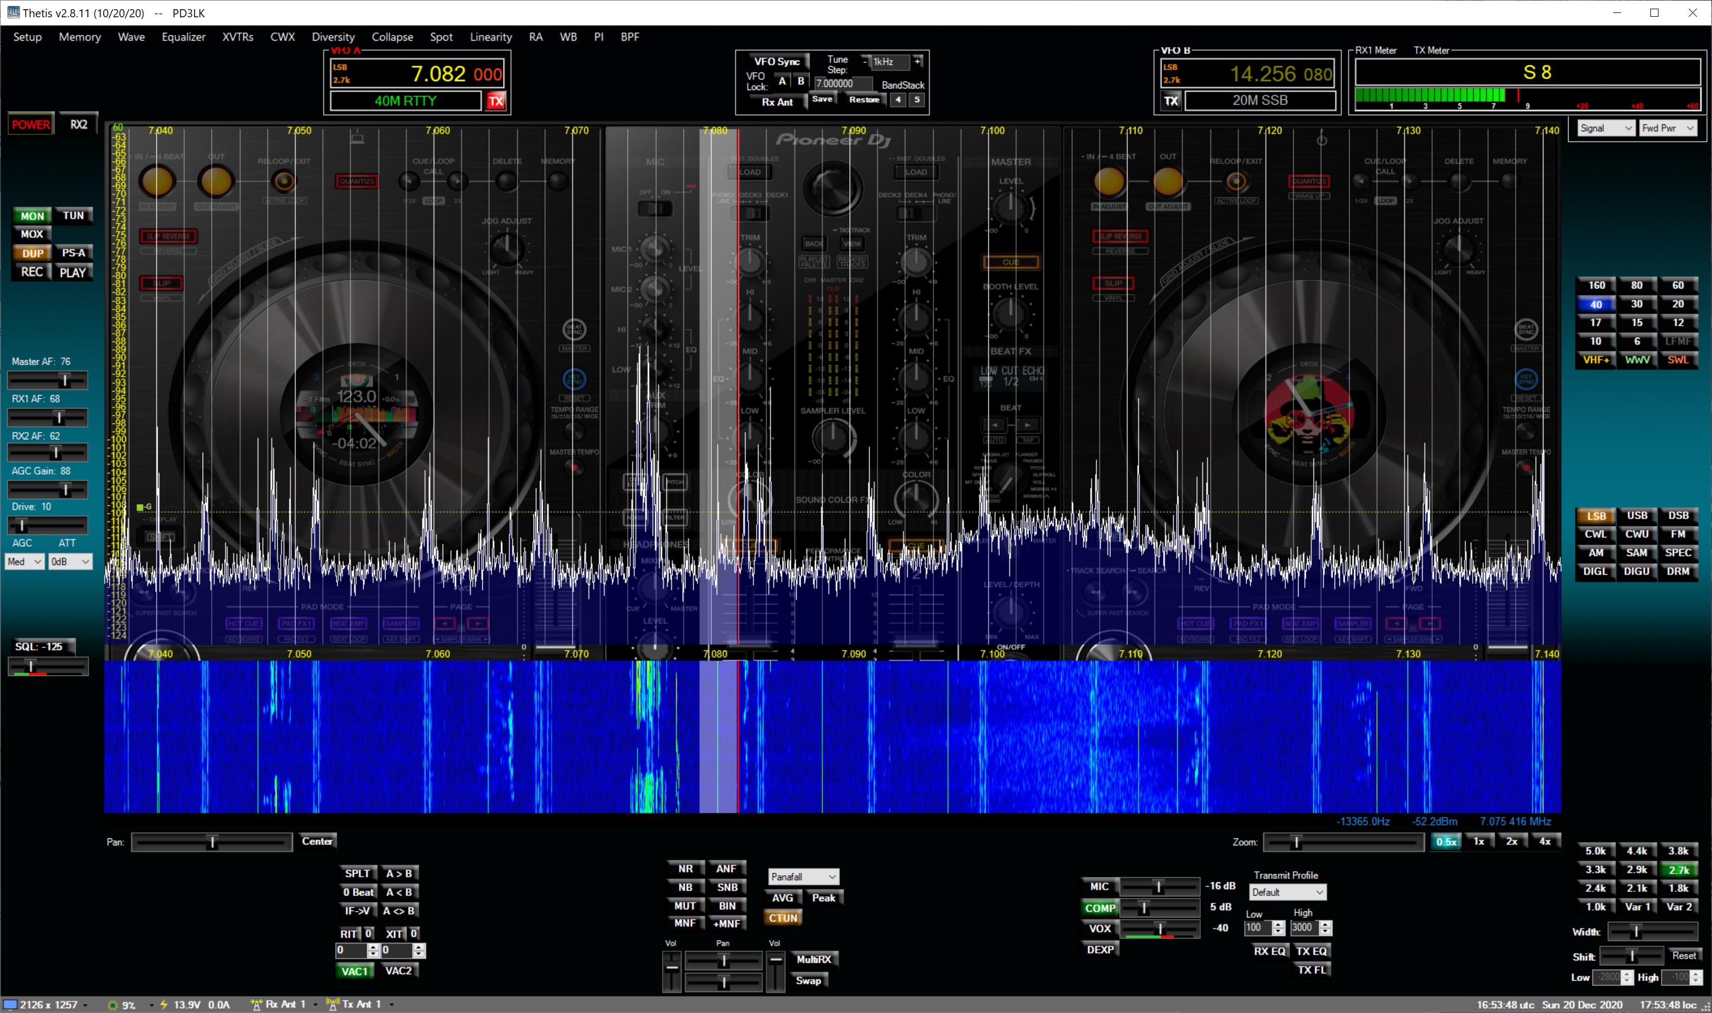Increase tune step with plus button

pos(917,62)
